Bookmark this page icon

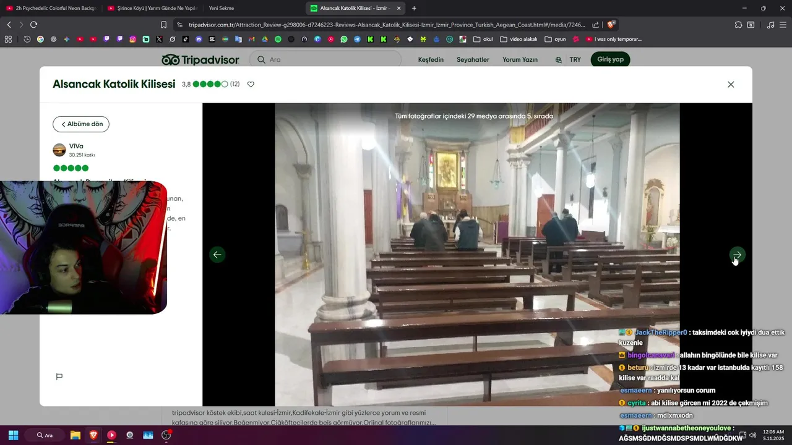point(163,25)
